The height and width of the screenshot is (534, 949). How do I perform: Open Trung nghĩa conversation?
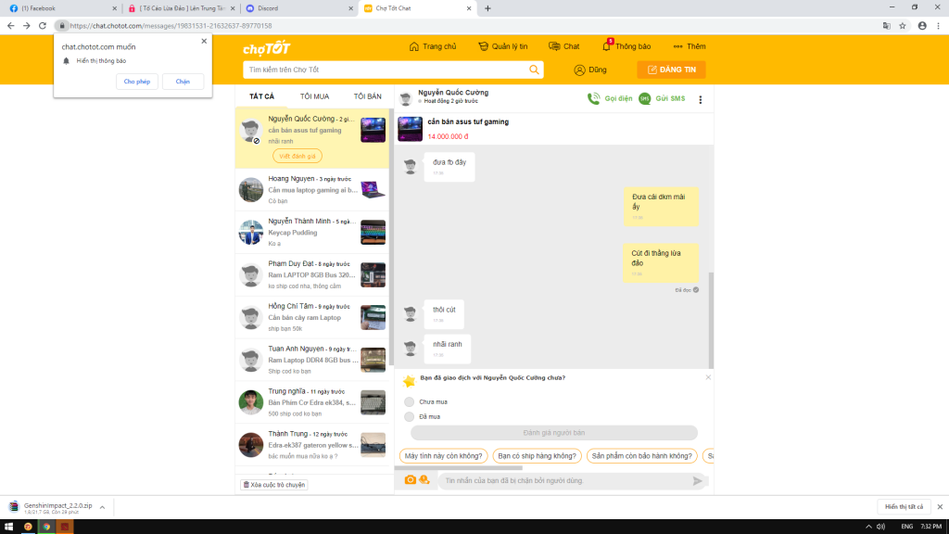tap(312, 402)
